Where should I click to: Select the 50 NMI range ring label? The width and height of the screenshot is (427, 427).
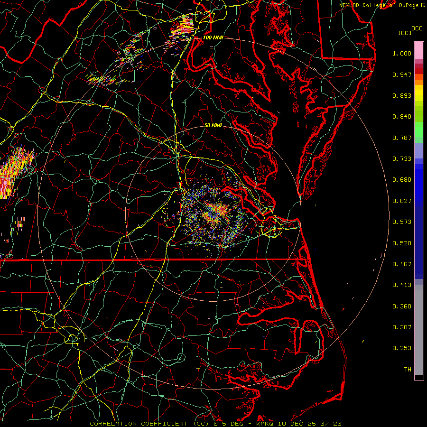(213, 126)
